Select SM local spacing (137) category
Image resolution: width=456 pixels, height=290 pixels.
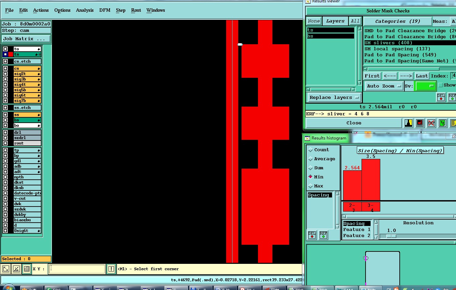click(410, 49)
